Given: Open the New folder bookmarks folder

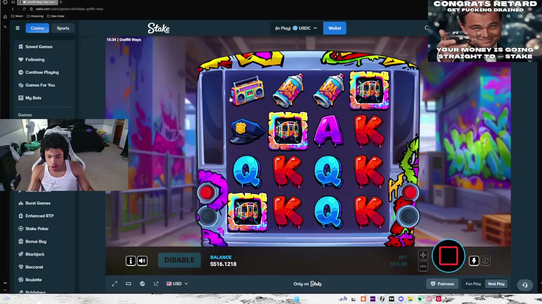Looking at the screenshot, I should pos(55,16).
